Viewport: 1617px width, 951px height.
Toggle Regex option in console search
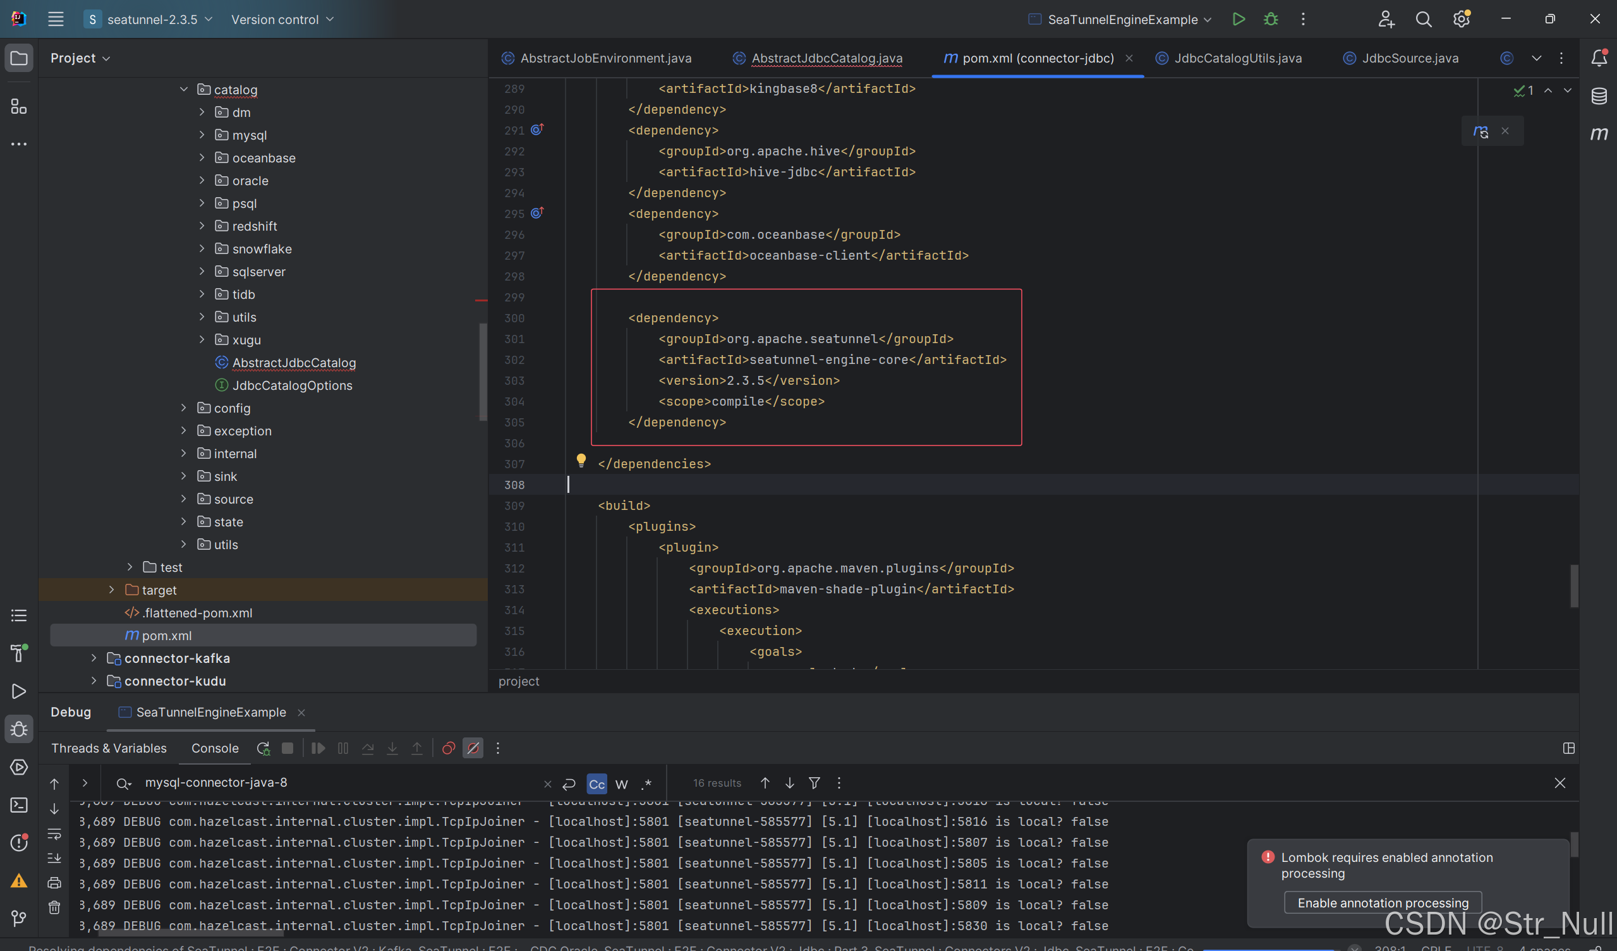click(647, 784)
